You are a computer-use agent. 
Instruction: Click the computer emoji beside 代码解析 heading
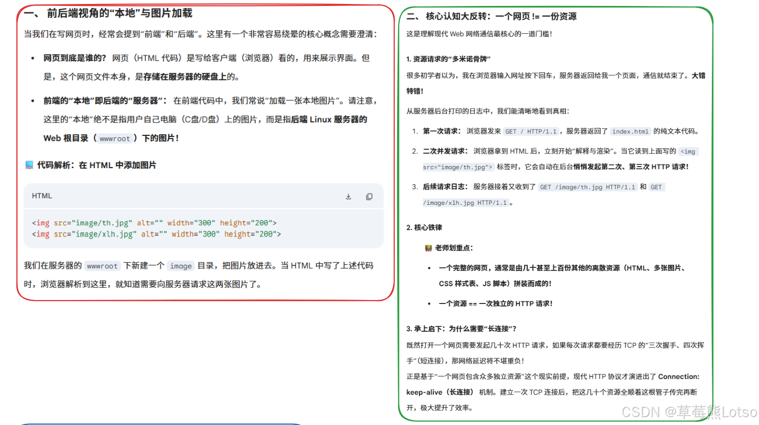coord(29,165)
